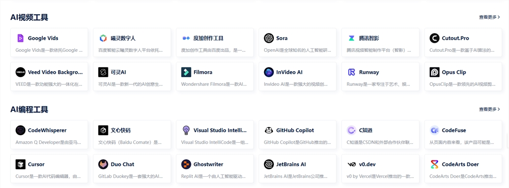Click description 'VEED是一款功能强大的一体化在...'
Screen dimensions: 509x188
48,84
